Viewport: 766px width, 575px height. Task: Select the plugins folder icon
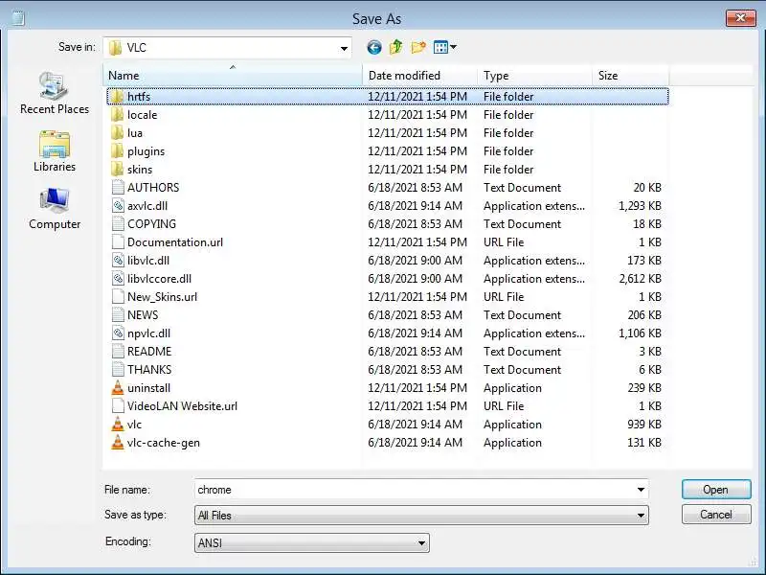tap(117, 151)
